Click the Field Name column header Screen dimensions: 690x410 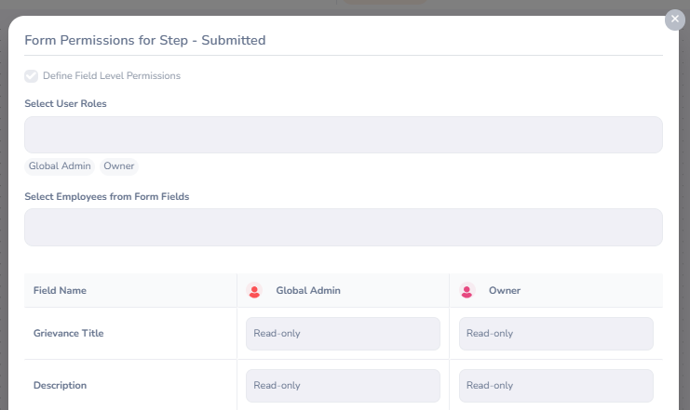[x=60, y=291]
